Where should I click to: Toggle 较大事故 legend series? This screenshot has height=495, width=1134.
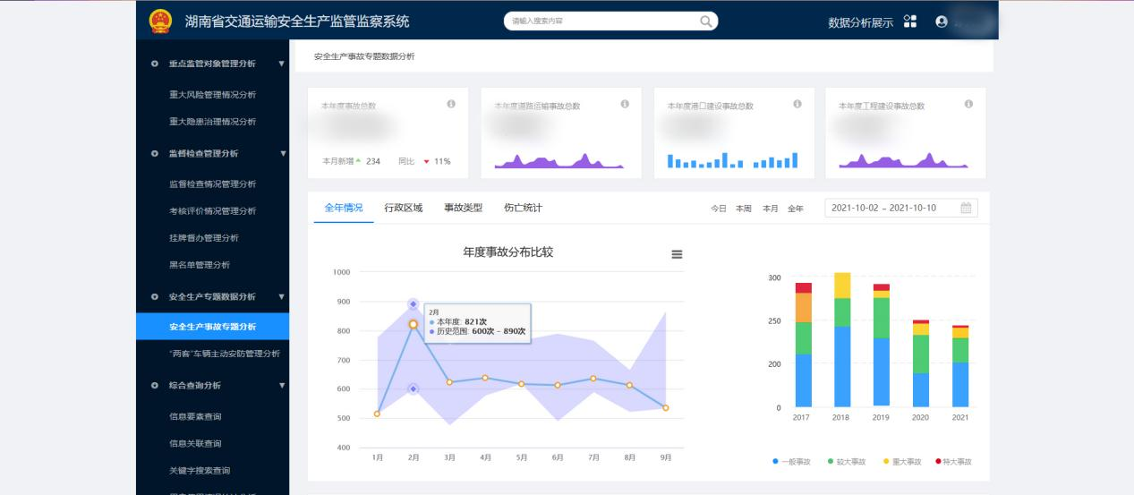[847, 462]
